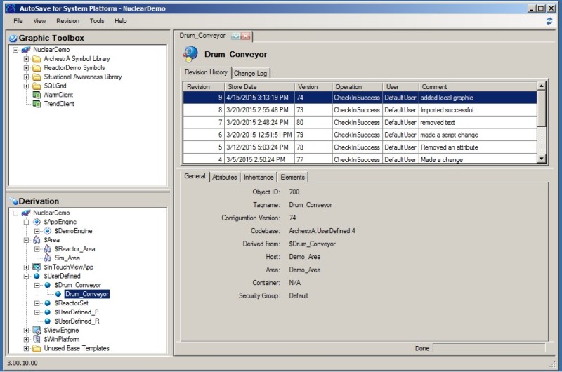Close the Drum_Conveyor document tab with the red X
Image resolution: width=562 pixels, height=372 pixels.
point(247,36)
